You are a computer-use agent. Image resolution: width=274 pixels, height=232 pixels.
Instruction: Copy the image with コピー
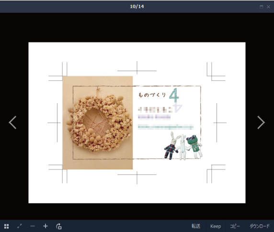[235, 226]
